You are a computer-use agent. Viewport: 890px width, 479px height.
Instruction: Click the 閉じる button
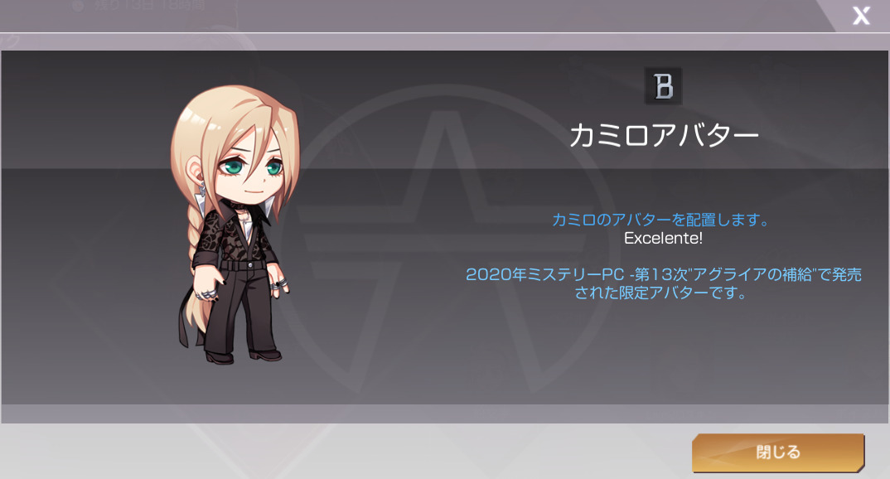point(777,452)
